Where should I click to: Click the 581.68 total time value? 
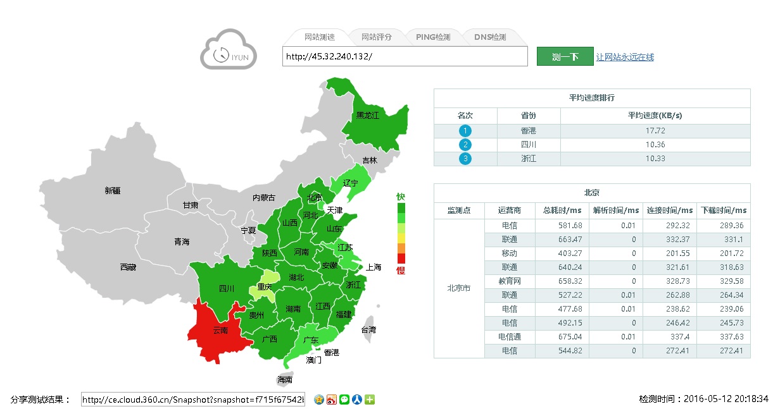click(x=570, y=226)
